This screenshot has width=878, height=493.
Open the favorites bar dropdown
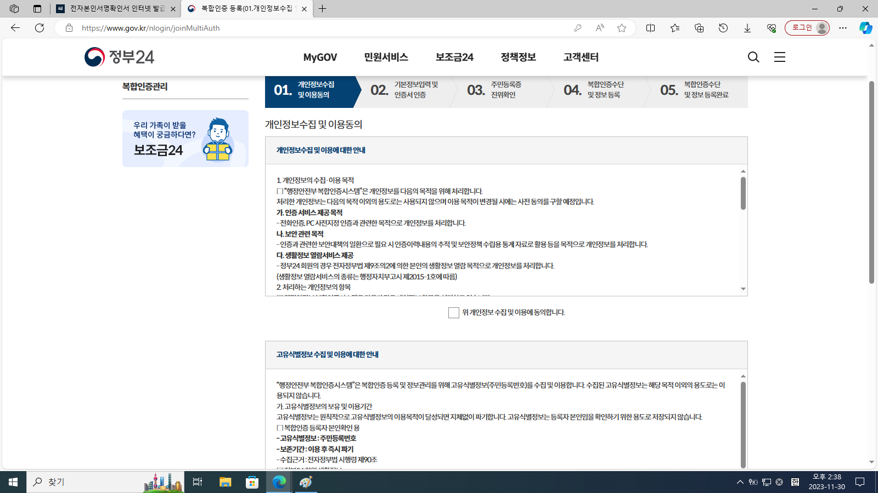coord(675,28)
